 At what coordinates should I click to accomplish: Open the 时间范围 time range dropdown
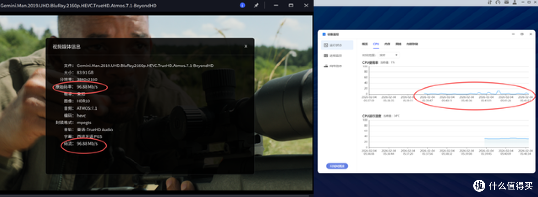coord(388,55)
